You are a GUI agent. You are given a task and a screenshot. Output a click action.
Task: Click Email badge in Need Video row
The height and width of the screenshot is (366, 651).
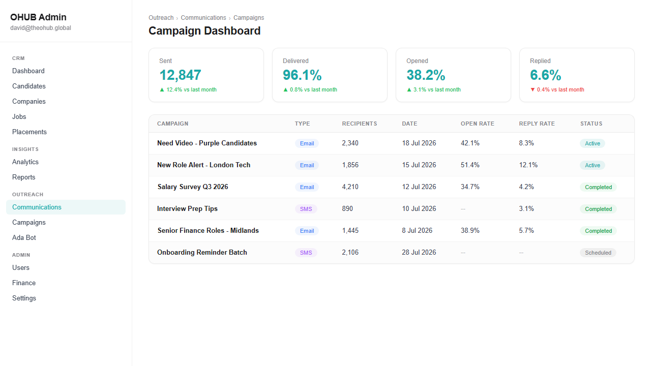point(307,143)
